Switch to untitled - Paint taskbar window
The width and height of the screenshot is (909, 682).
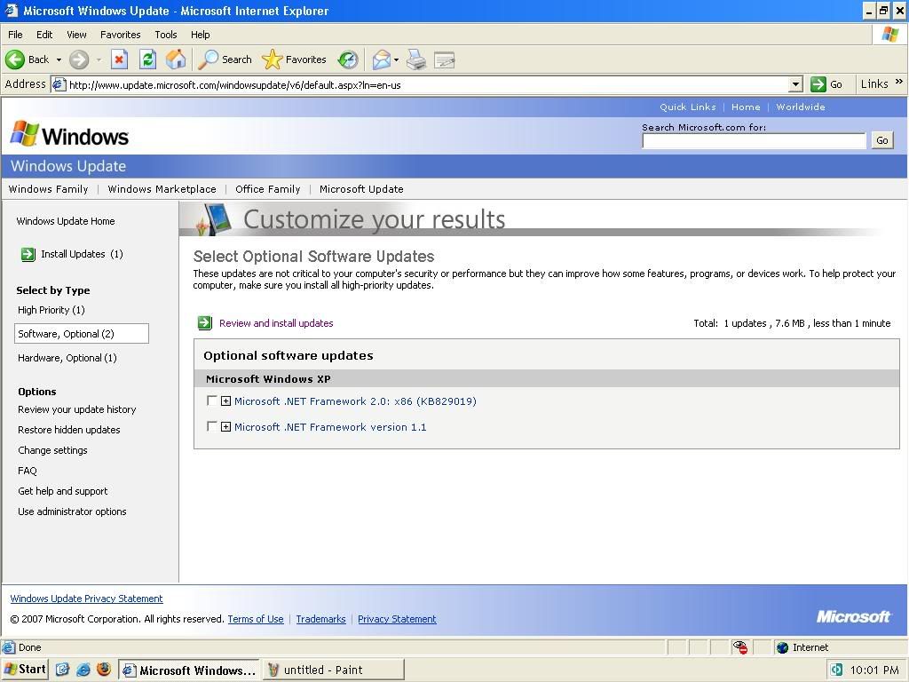[x=334, y=670]
